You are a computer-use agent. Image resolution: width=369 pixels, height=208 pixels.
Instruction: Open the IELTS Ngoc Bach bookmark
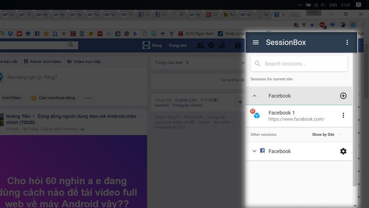pos(196,34)
